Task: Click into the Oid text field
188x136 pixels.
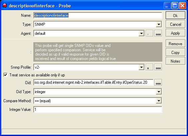Action: (93, 82)
